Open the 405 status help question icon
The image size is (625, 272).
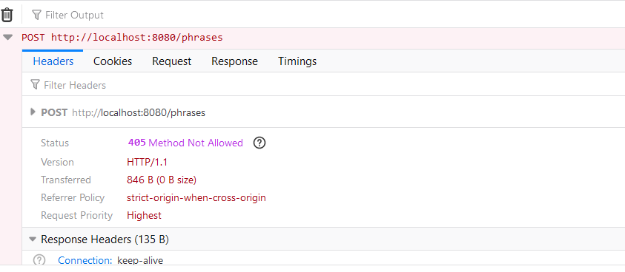[x=259, y=143]
